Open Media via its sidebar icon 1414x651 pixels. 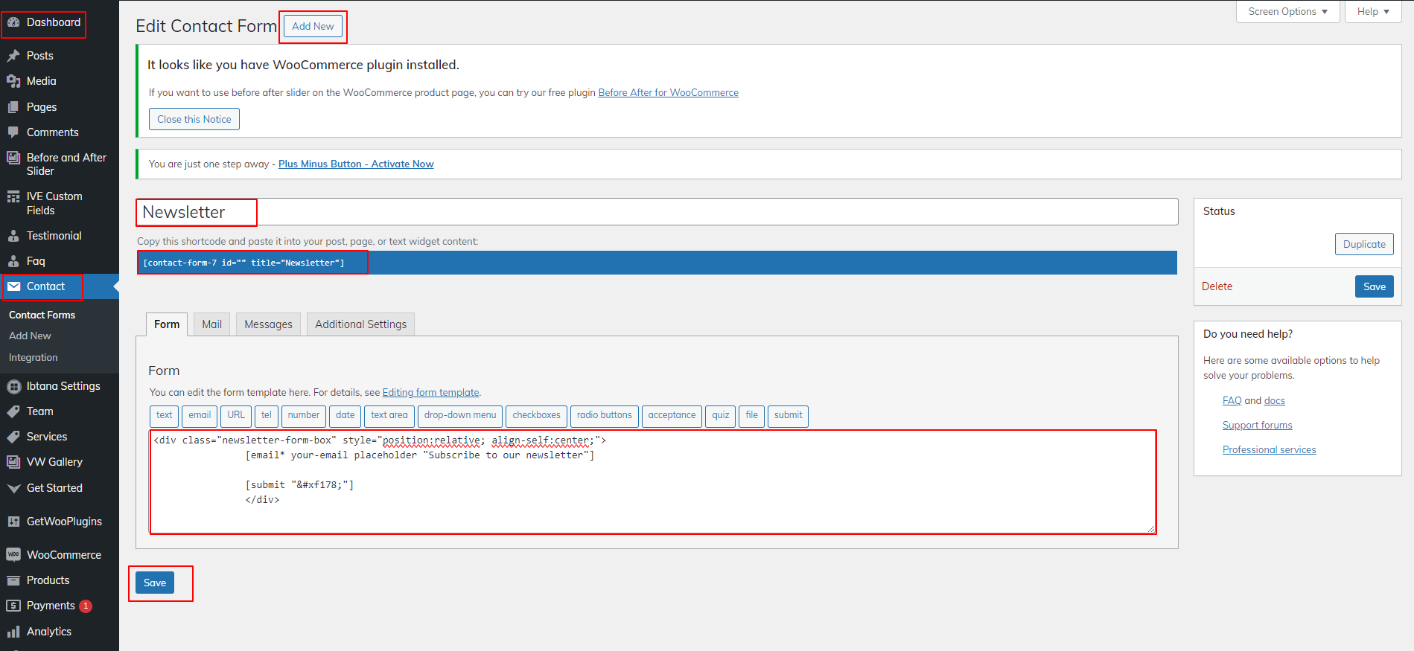pyautogui.click(x=13, y=81)
